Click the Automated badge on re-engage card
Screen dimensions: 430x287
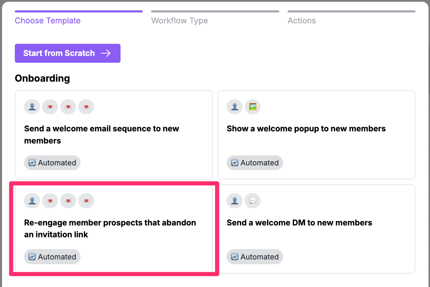coord(52,257)
